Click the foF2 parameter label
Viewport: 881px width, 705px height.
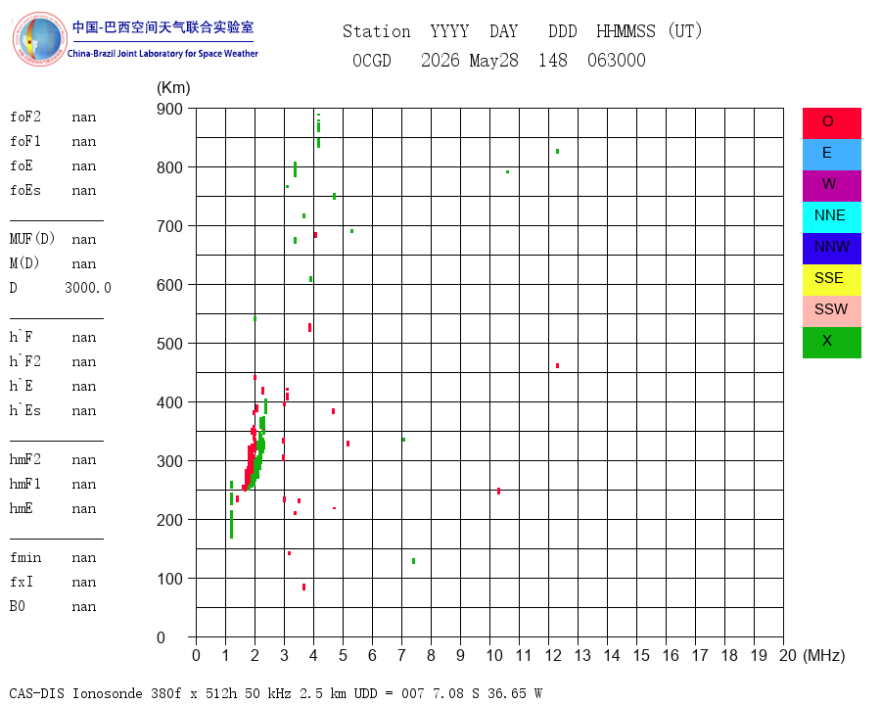[x=25, y=117]
